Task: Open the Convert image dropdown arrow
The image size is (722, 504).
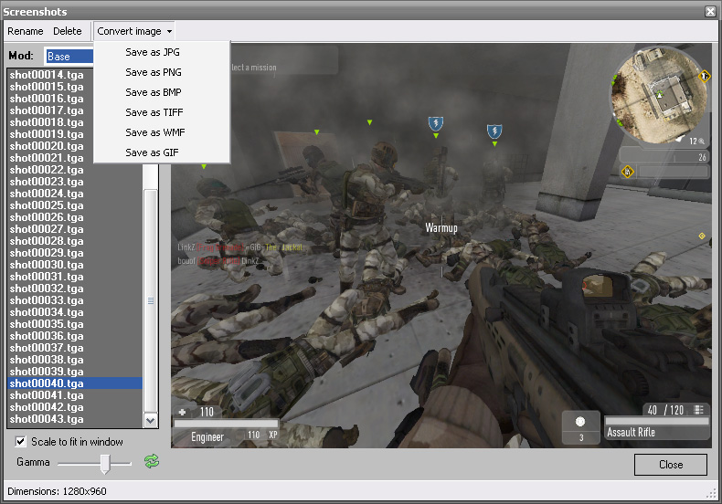Action: tap(169, 31)
